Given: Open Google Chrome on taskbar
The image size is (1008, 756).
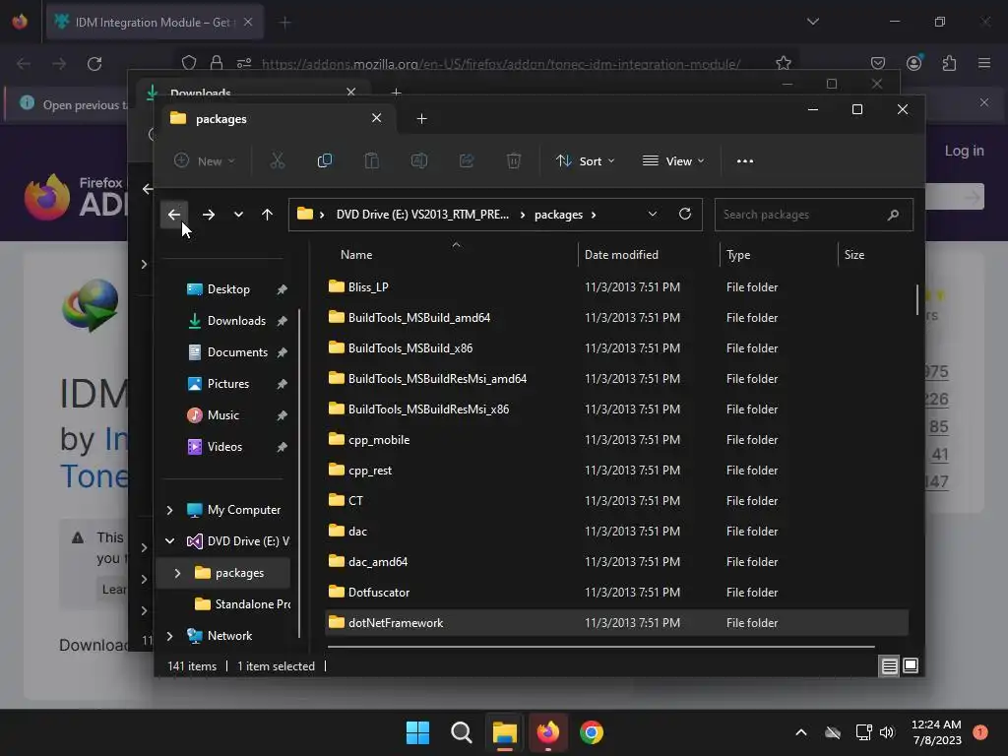Looking at the screenshot, I should (592, 732).
